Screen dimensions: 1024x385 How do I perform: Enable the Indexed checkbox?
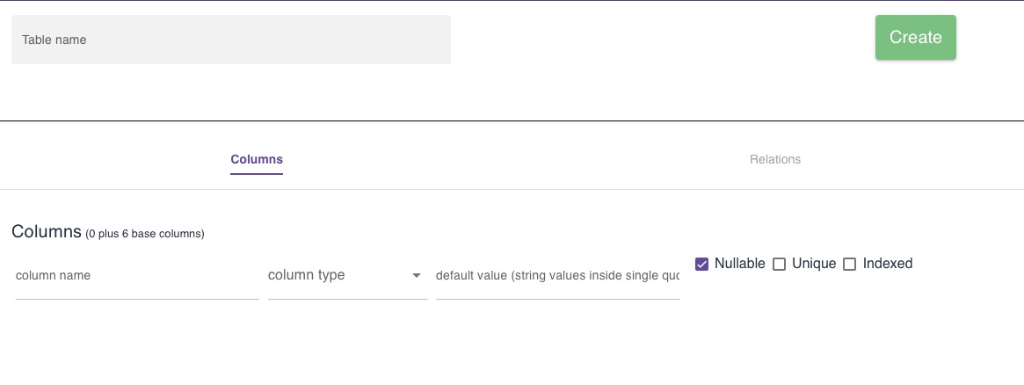849,264
